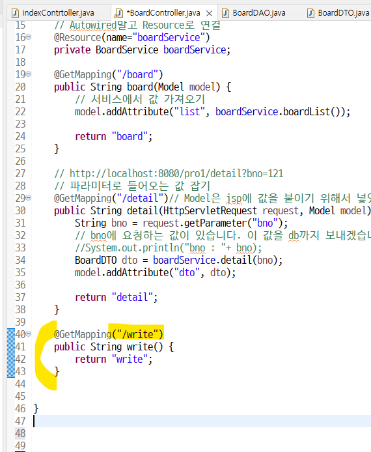Click the Java file icon on BoardDAO.java tab
Image resolution: width=371 pixels, height=452 pixels.
[225, 13]
